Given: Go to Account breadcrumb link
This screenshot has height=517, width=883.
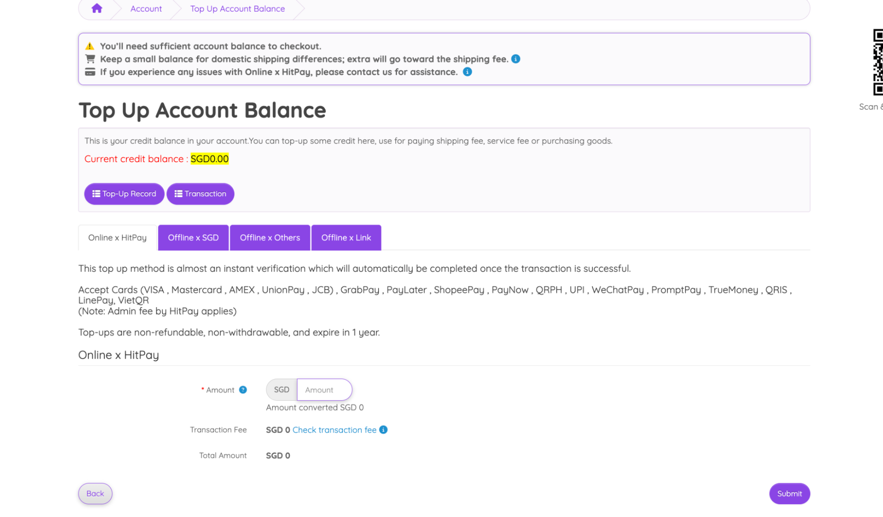Looking at the screenshot, I should pos(146,9).
